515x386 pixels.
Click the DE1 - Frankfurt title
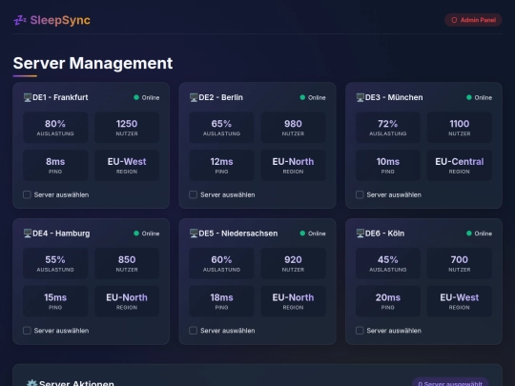point(60,97)
